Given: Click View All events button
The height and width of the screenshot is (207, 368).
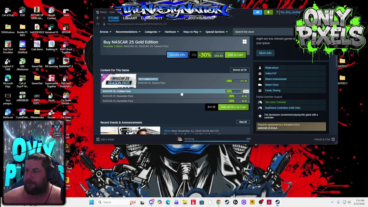Looking at the screenshot, I should click(243, 122).
